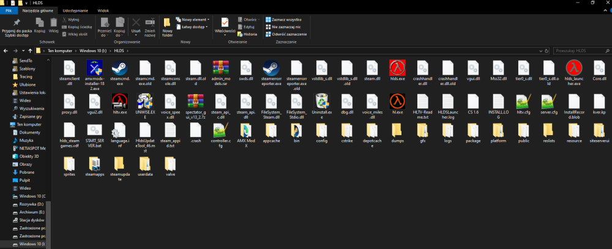612x249 pixels.
Task: Click the steamcmd.exe Steam icon
Action: point(120,66)
